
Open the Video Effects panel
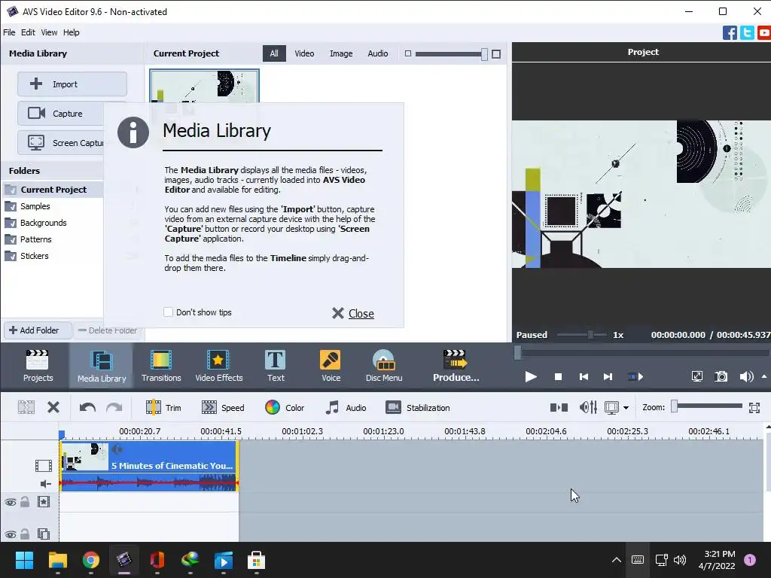(x=219, y=366)
